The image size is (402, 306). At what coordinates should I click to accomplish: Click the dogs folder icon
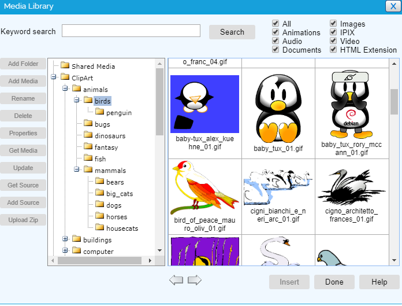coord(100,204)
